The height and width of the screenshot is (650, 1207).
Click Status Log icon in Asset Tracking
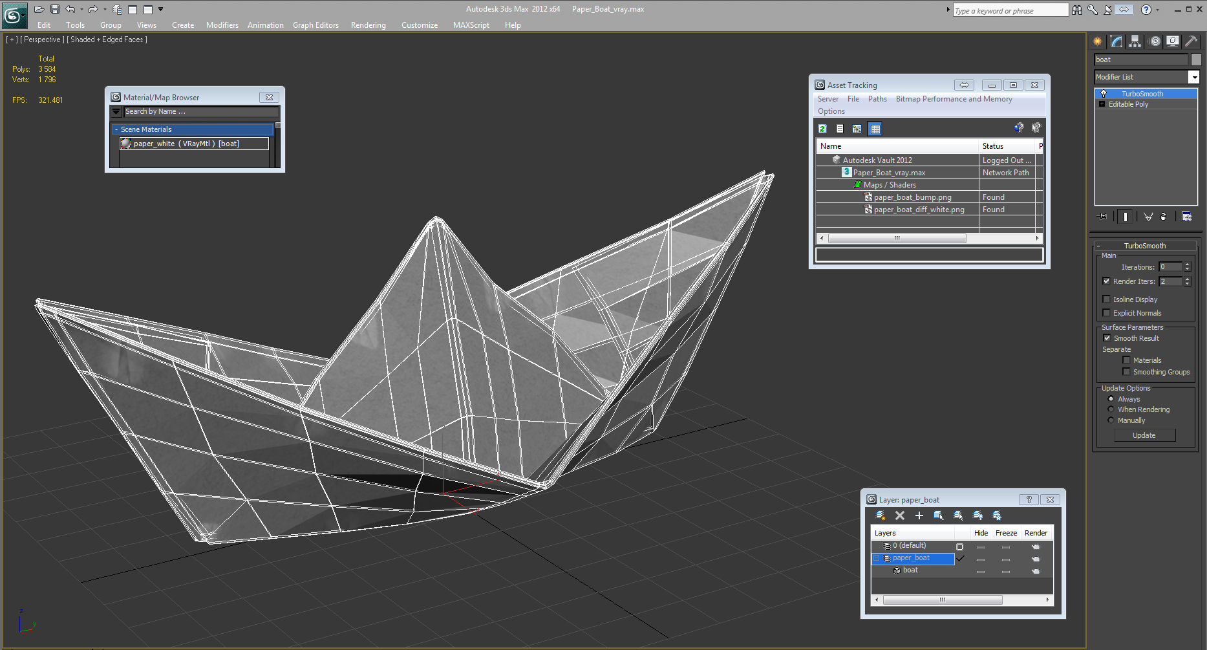(840, 129)
